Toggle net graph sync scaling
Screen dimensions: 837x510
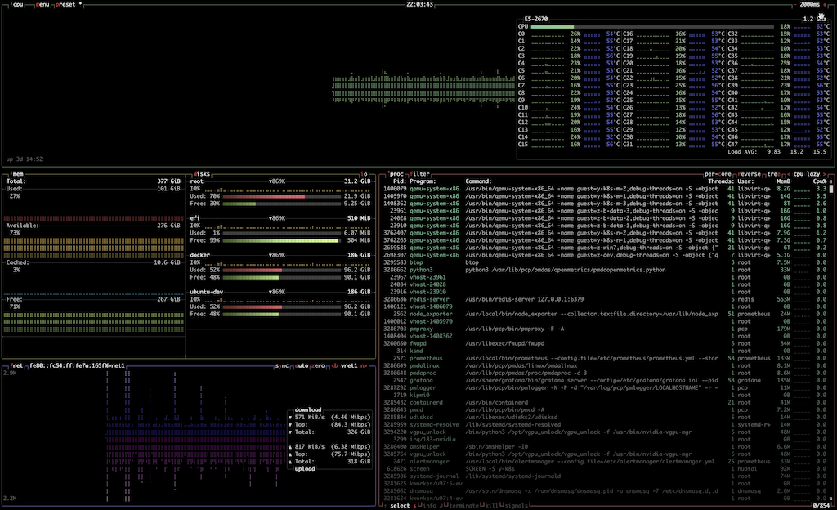(282, 365)
